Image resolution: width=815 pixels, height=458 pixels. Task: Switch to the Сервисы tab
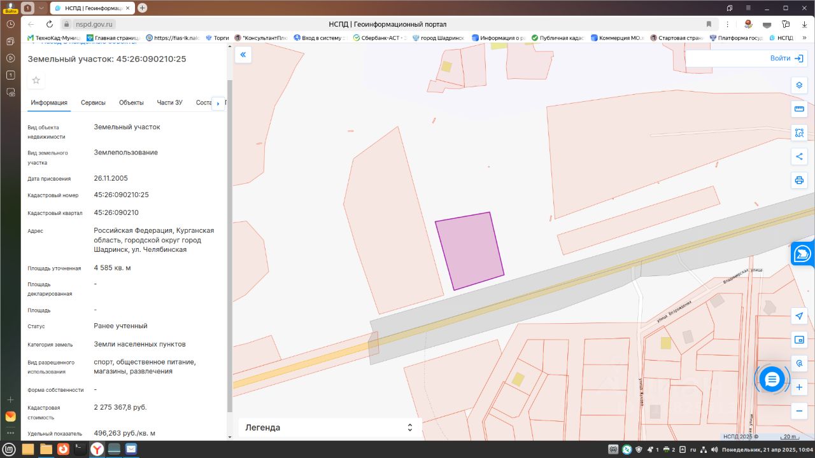[x=93, y=102]
